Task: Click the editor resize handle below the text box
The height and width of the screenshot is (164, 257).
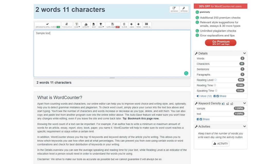Action: coord(112,78)
